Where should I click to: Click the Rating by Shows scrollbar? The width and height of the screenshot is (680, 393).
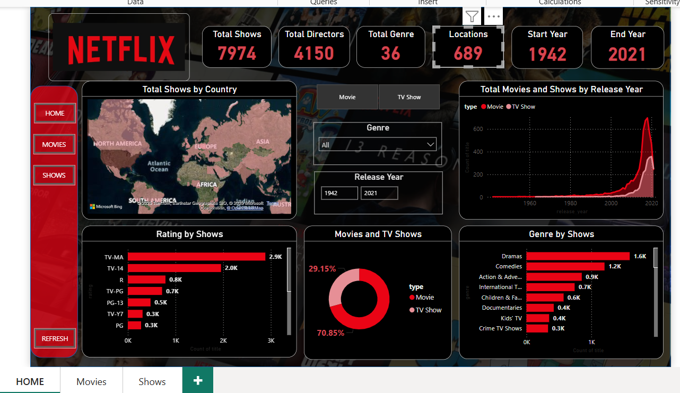(x=289, y=270)
